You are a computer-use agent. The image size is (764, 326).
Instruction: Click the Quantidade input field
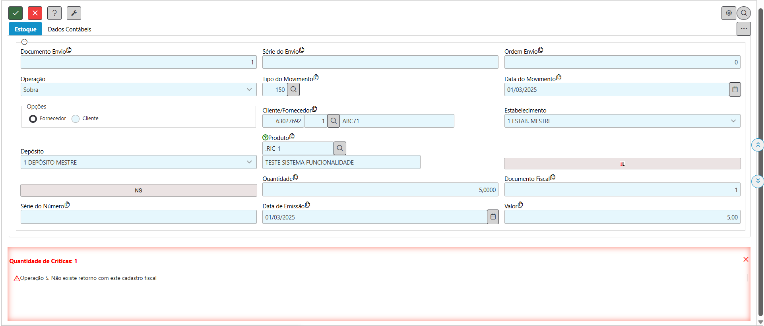pos(380,190)
